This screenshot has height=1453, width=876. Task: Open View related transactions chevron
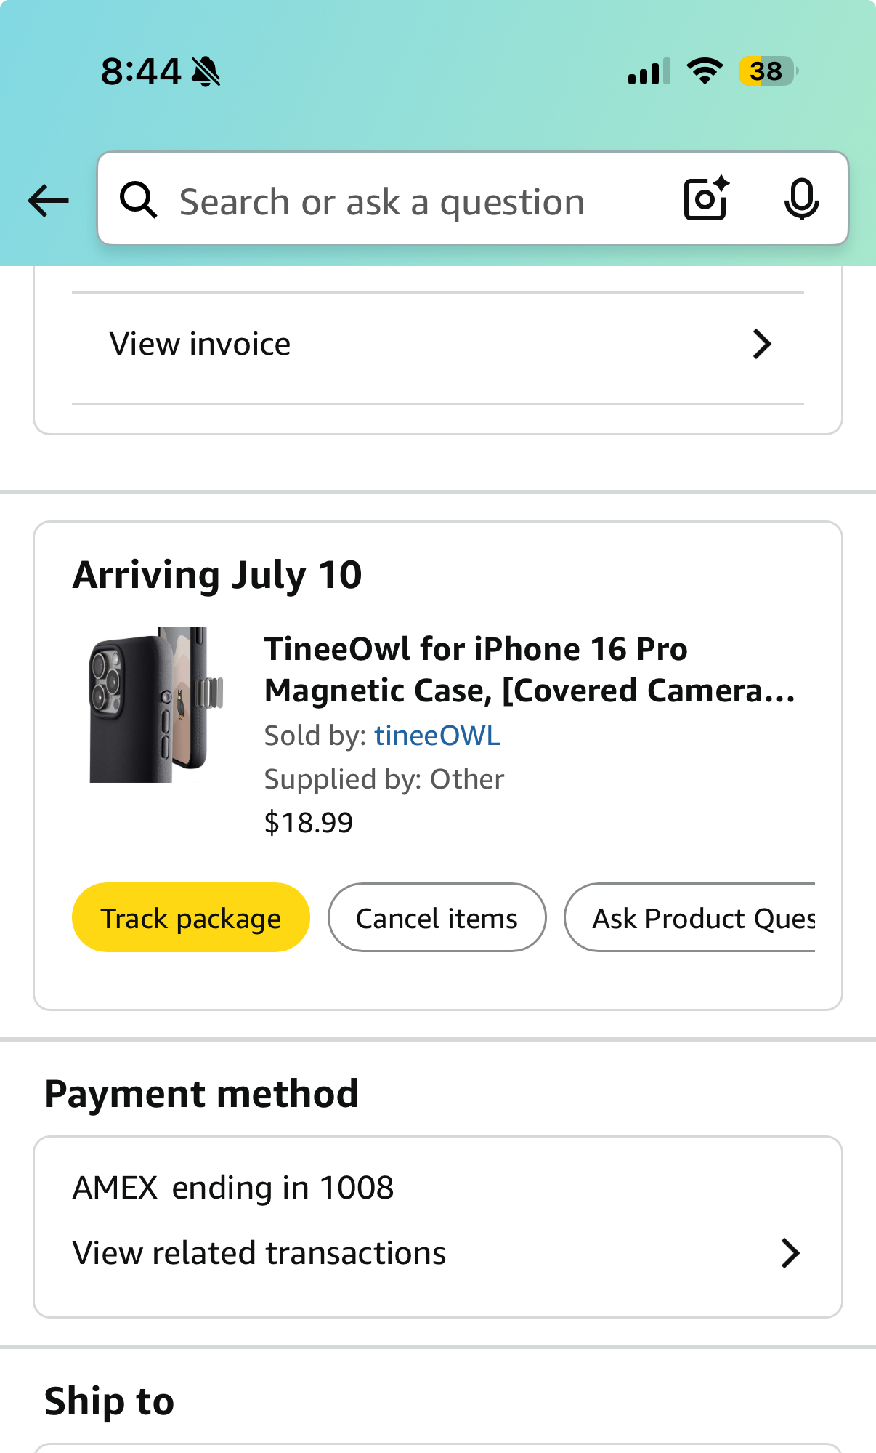point(790,1253)
